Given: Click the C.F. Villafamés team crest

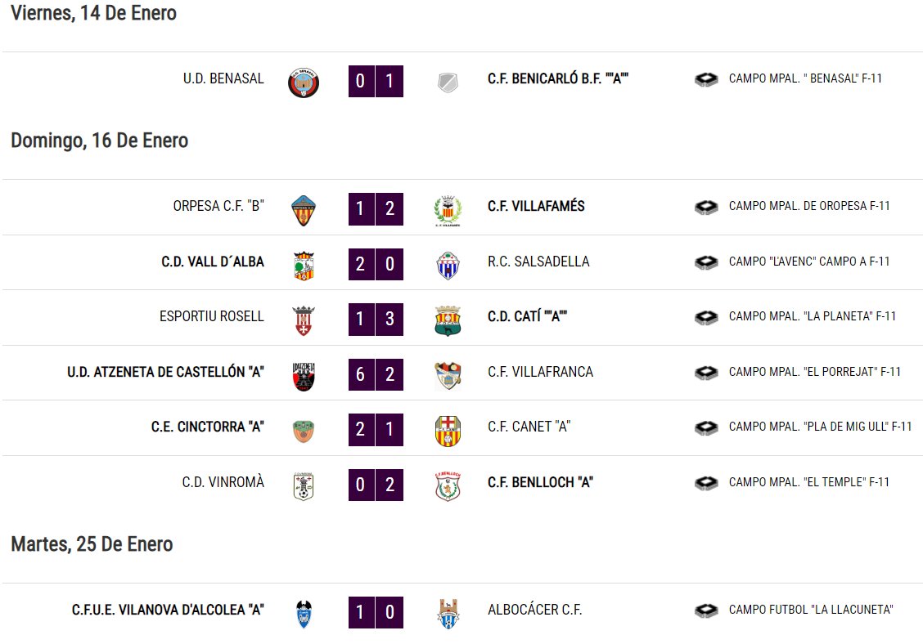Looking at the screenshot, I should coord(448,210).
